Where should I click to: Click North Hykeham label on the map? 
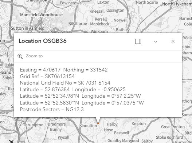click(x=177, y=4)
